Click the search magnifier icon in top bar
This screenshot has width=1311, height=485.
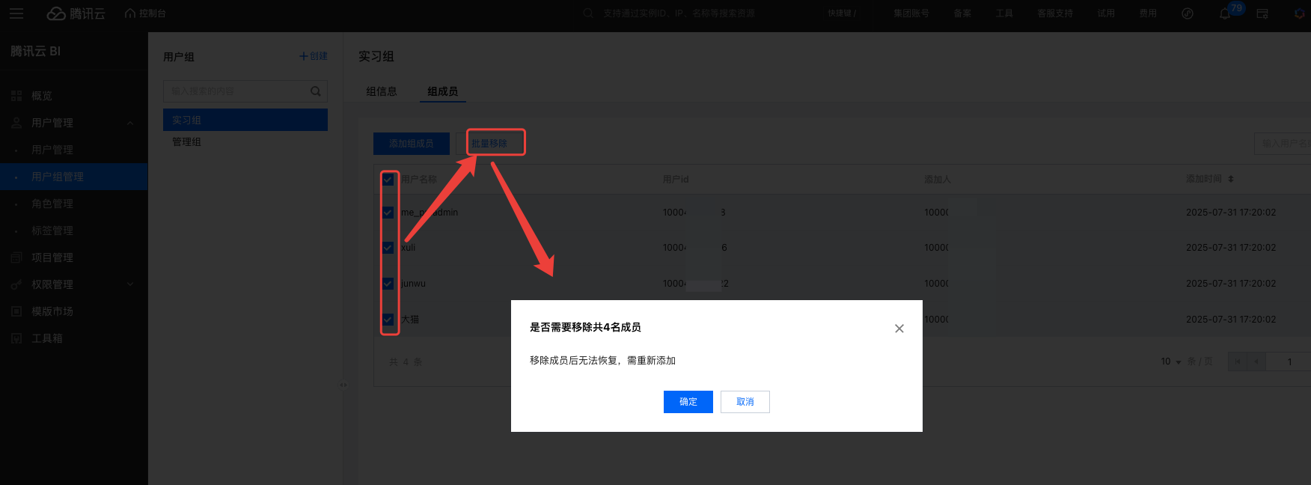pos(588,13)
